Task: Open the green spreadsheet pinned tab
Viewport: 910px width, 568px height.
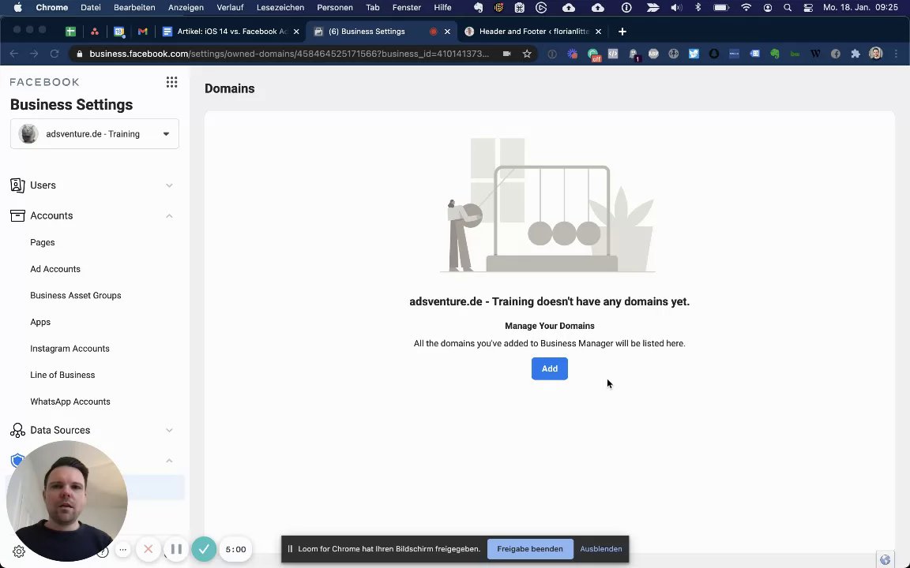Action: tap(70, 32)
